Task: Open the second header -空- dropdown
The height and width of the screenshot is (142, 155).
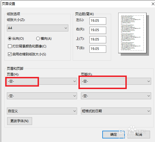Action: [x=42, y=96]
